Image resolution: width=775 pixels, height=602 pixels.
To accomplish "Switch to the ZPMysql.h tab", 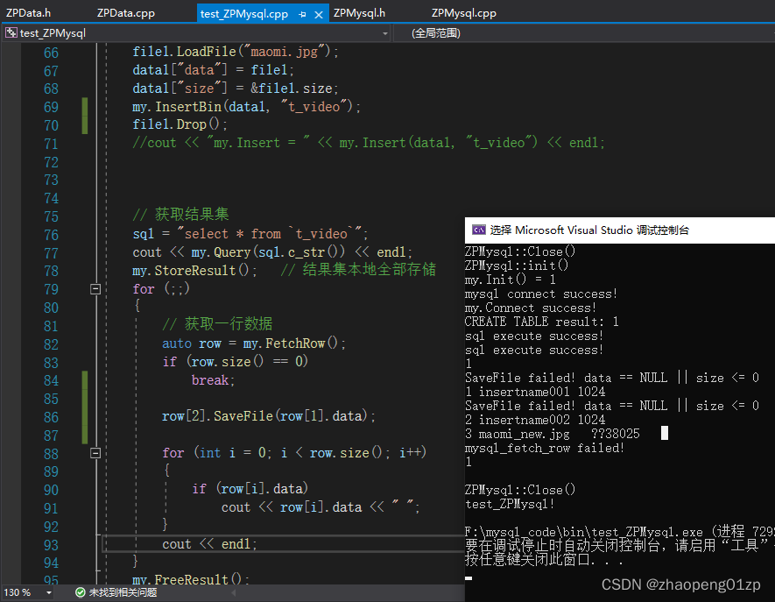I will point(359,13).
